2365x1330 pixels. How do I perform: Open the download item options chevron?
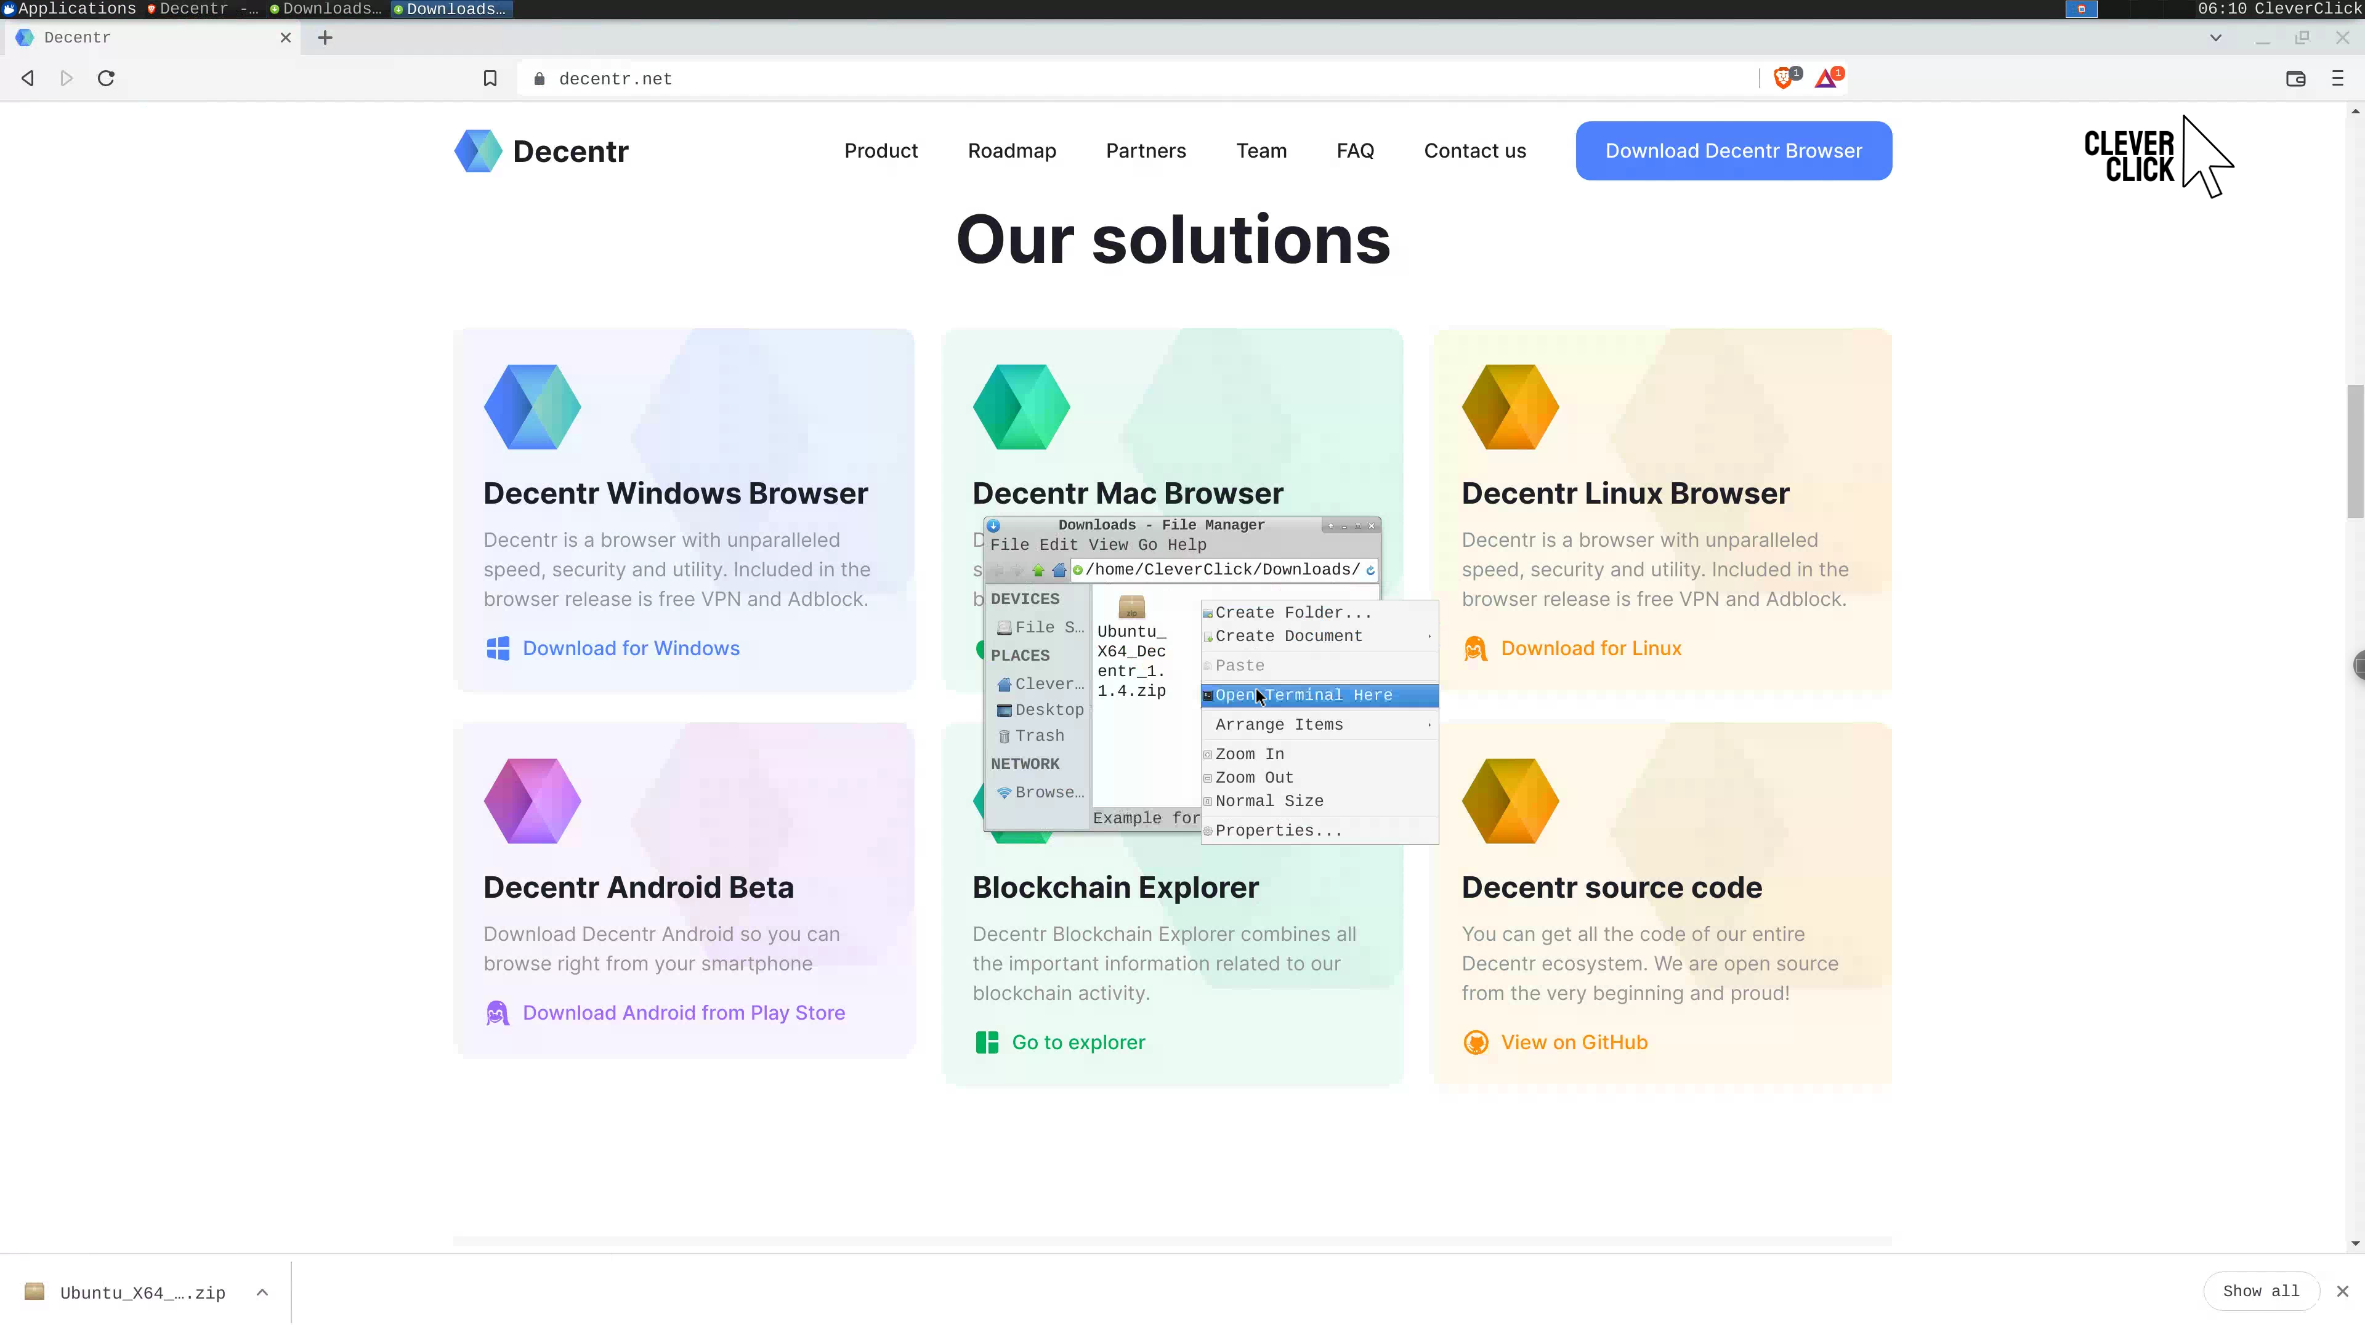pos(262,1292)
